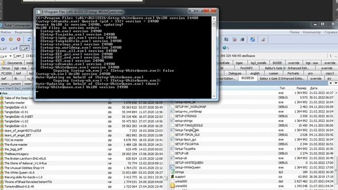The height and width of the screenshot is (190, 338).
Task: Click the globe network drive icon
Action: 224,48
